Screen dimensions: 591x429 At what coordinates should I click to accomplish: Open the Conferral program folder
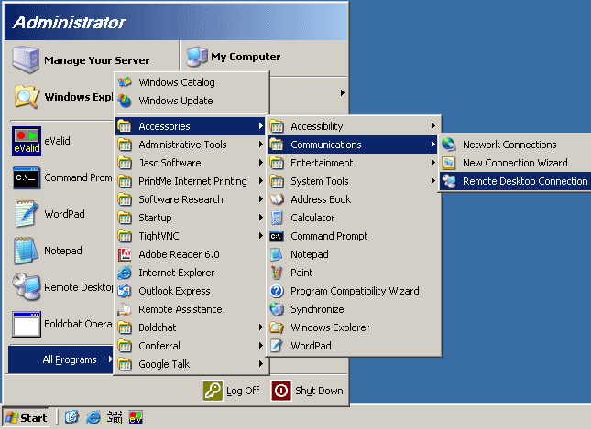(x=191, y=346)
